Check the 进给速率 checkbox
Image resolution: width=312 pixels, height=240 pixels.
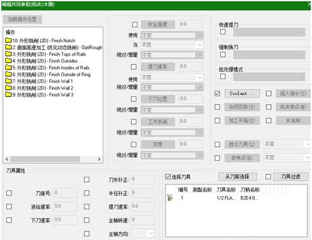9,206
